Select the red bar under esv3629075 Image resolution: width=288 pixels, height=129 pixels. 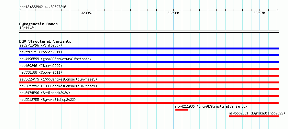pyautogui.click(x=149, y=82)
